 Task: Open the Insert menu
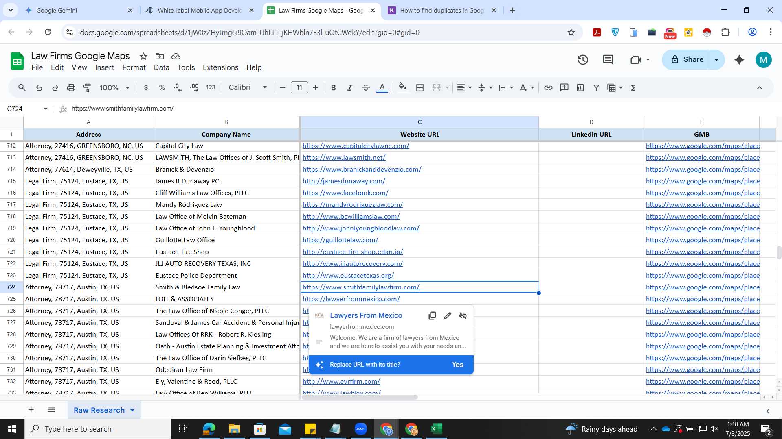(x=105, y=67)
